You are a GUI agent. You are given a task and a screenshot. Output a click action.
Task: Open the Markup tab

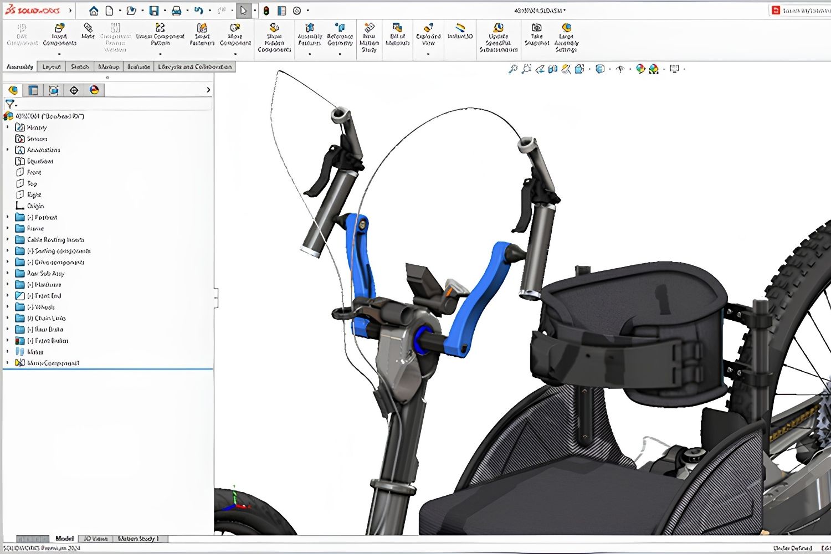click(x=109, y=66)
